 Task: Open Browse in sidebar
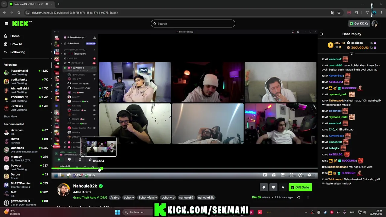pos(16,44)
